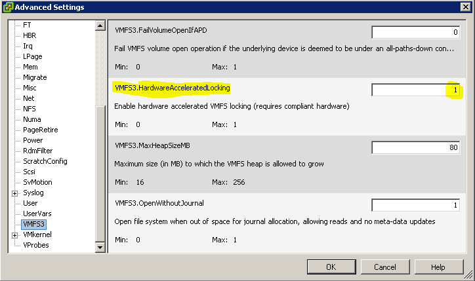Open the LPage settings category
475x281 pixels.
tap(32, 56)
